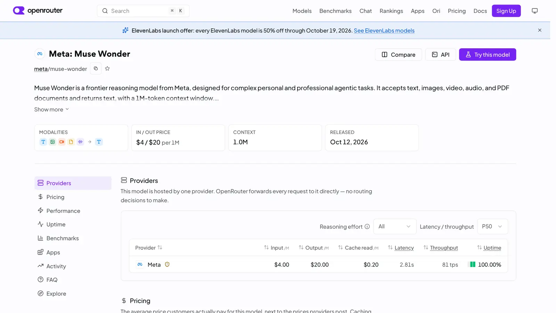This screenshot has height=313, width=556.
Task: Click the Meta provider row logo
Action: [x=140, y=264]
